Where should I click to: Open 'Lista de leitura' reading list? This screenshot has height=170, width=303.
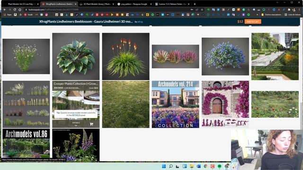click(x=293, y=15)
